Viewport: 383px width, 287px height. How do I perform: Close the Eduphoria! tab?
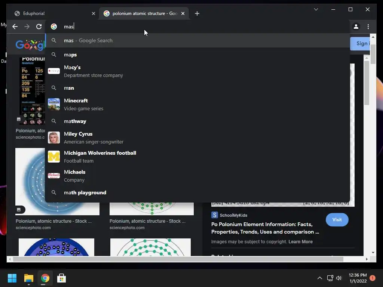[x=93, y=13]
